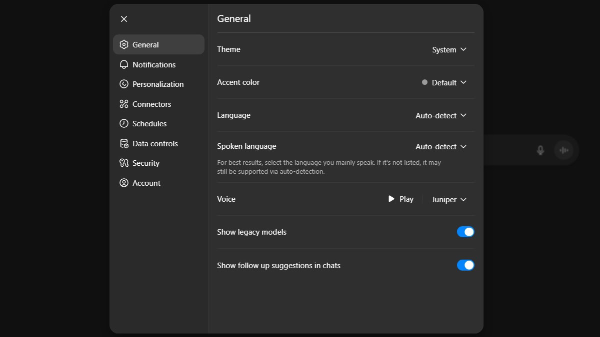Open the Theme dropdown set to System
Screen dimensions: 600x337
[449, 49]
